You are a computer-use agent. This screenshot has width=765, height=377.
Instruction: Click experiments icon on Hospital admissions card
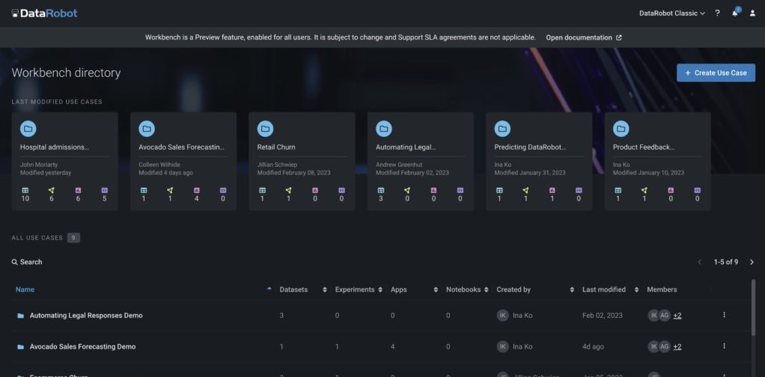point(51,190)
